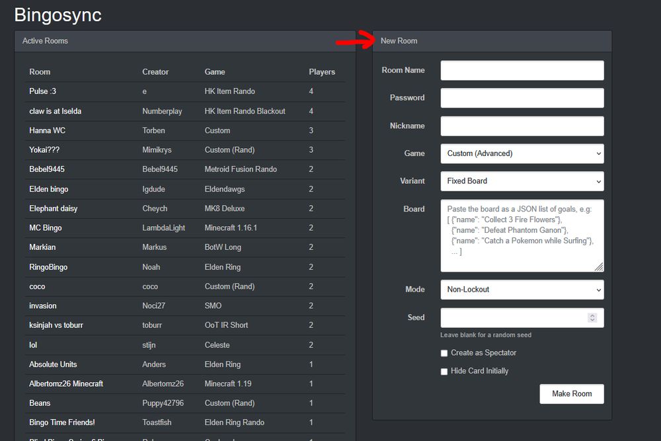Open the Game dropdown

522,153
